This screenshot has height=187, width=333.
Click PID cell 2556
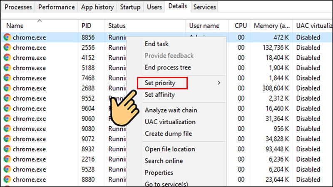88,47
